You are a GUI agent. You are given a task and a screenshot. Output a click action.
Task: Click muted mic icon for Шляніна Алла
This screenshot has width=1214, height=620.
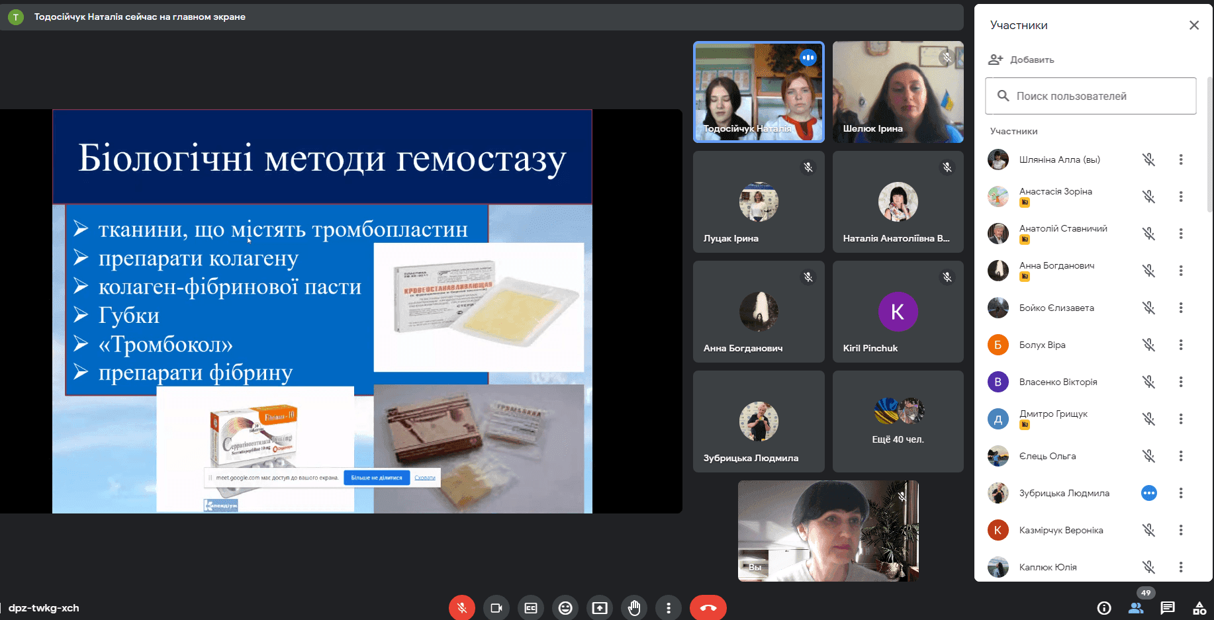[x=1149, y=159]
